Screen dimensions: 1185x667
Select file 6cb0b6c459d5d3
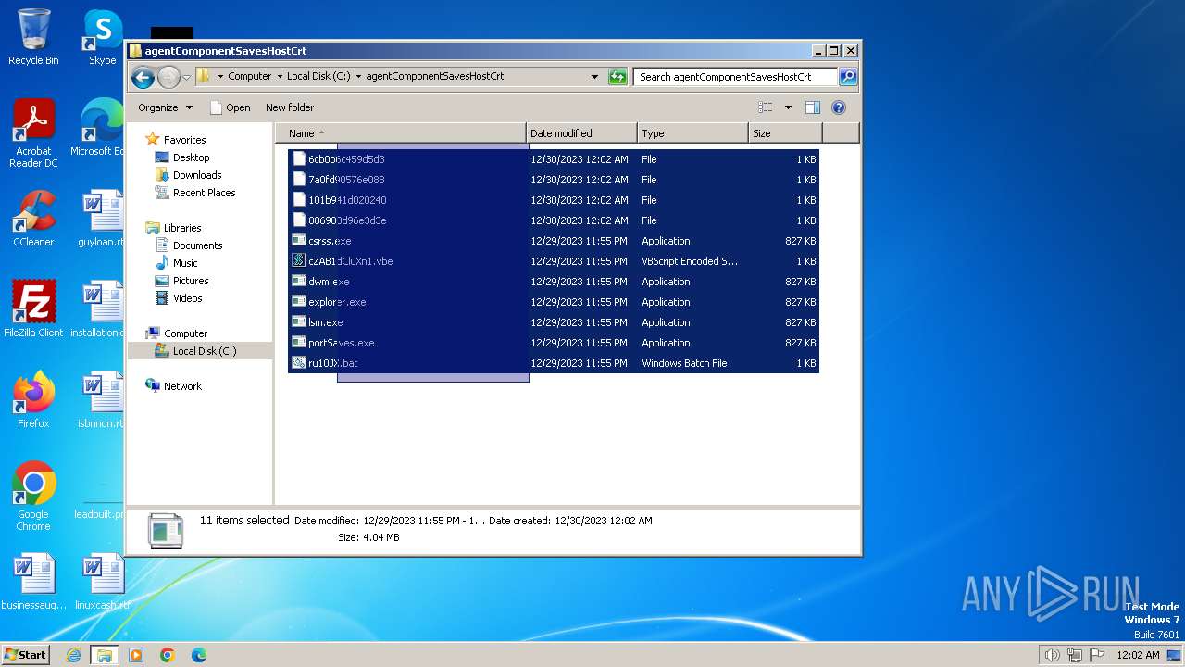click(x=346, y=159)
